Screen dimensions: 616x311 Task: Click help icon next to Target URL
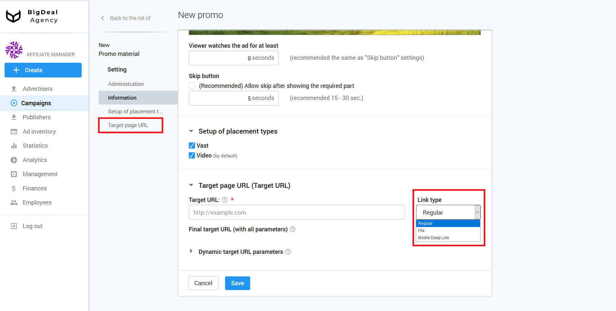[x=225, y=200]
